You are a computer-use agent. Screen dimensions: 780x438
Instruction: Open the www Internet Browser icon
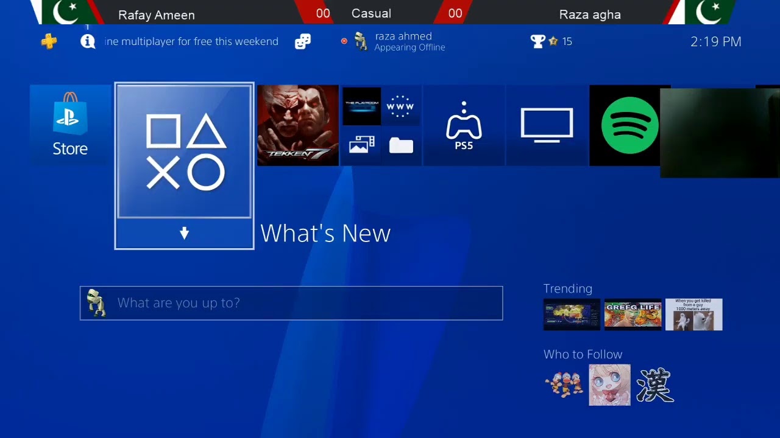(400, 106)
